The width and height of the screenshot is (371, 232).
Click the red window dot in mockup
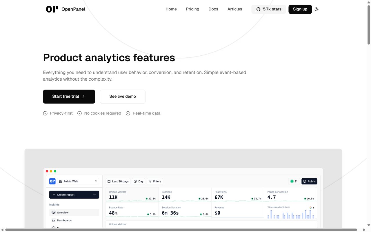click(47, 171)
